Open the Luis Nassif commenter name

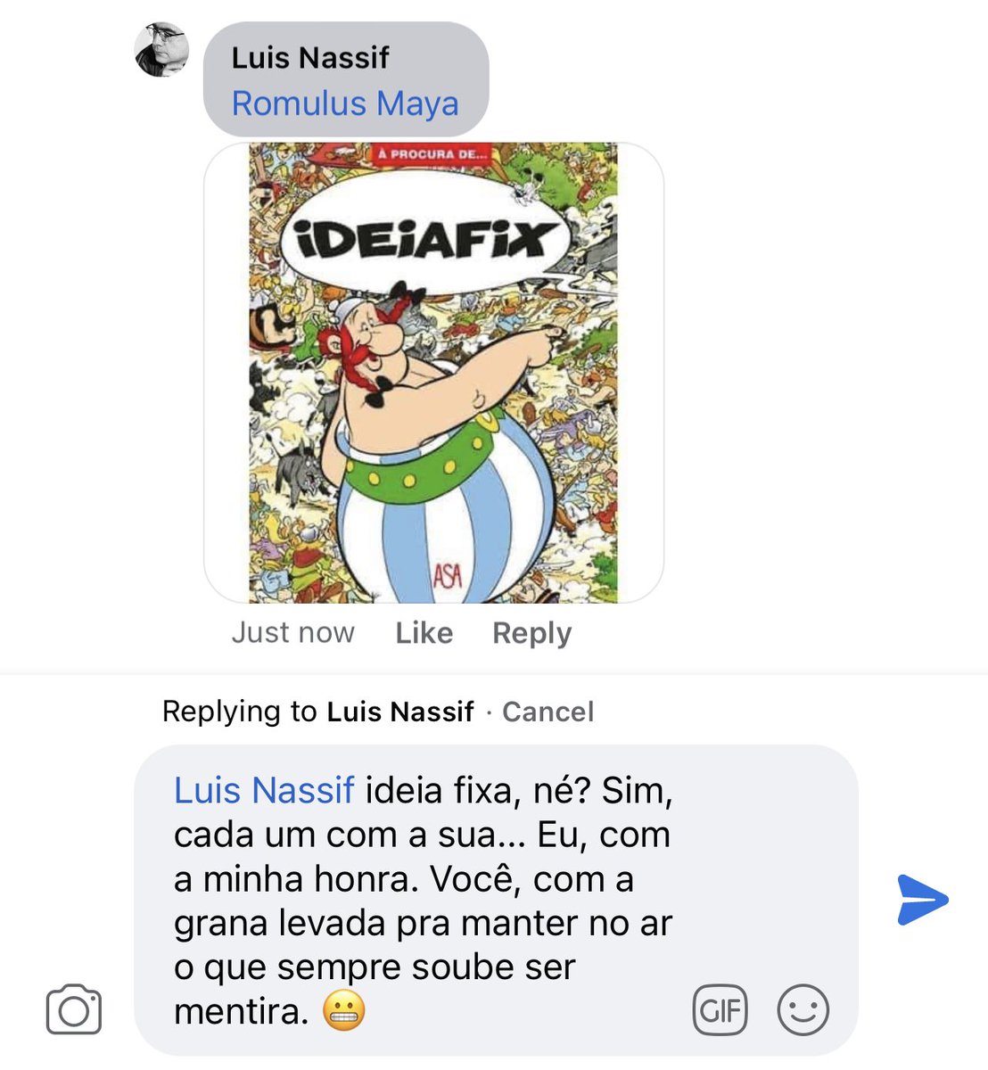coord(310,58)
